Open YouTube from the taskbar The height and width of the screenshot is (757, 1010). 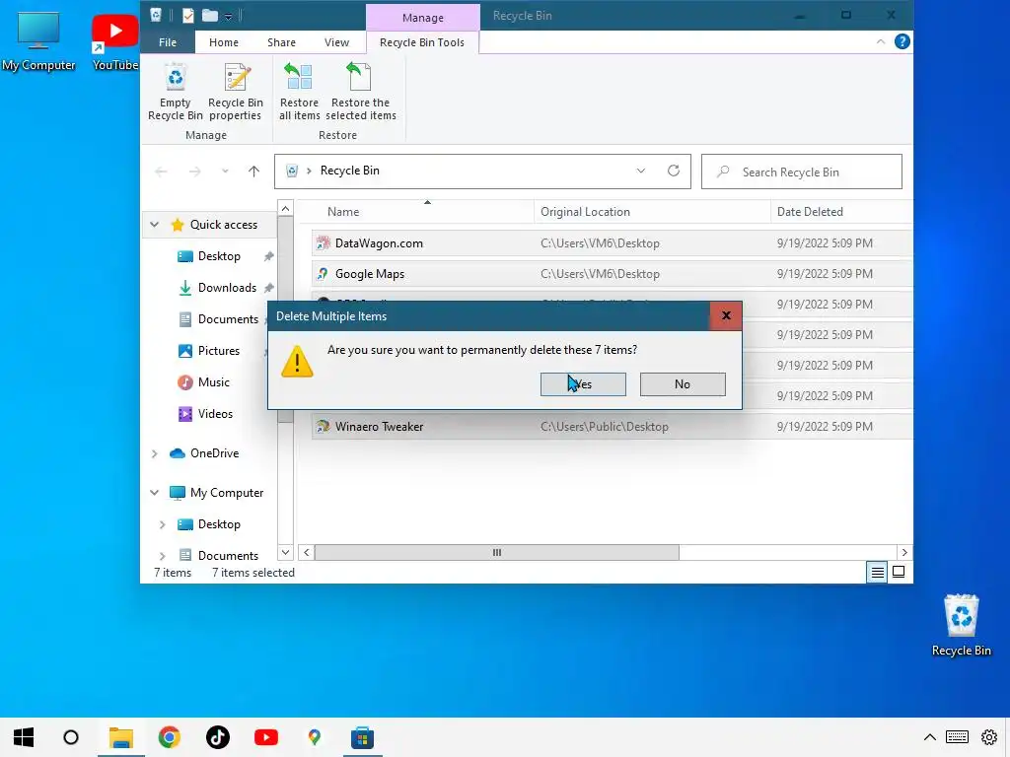pos(266,737)
